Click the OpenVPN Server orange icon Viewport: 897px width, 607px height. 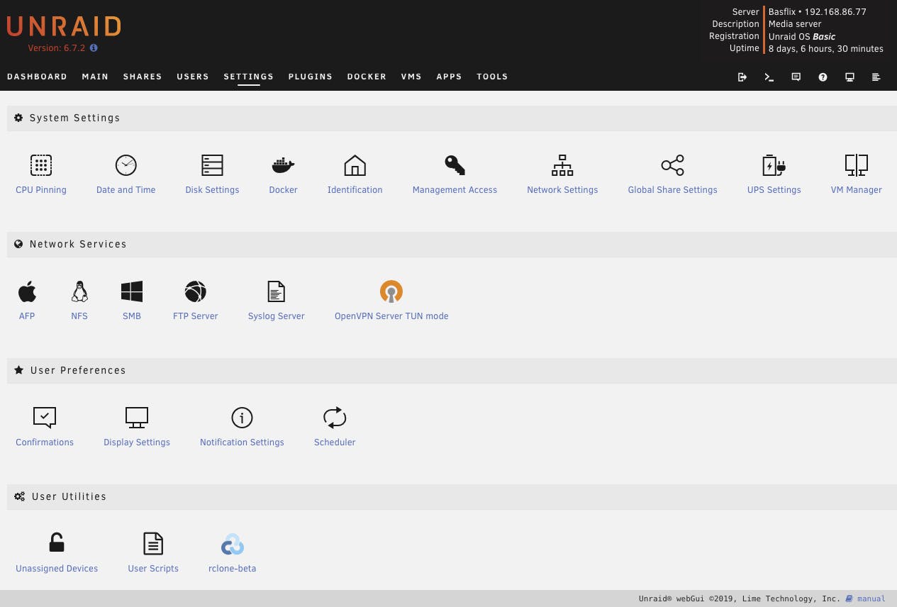(391, 291)
